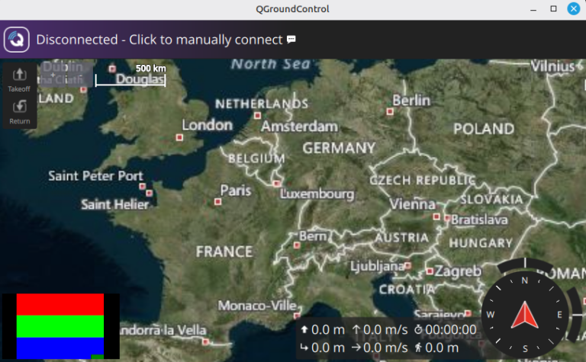Click Disconnected - Click to manually connect

pyautogui.click(x=159, y=40)
